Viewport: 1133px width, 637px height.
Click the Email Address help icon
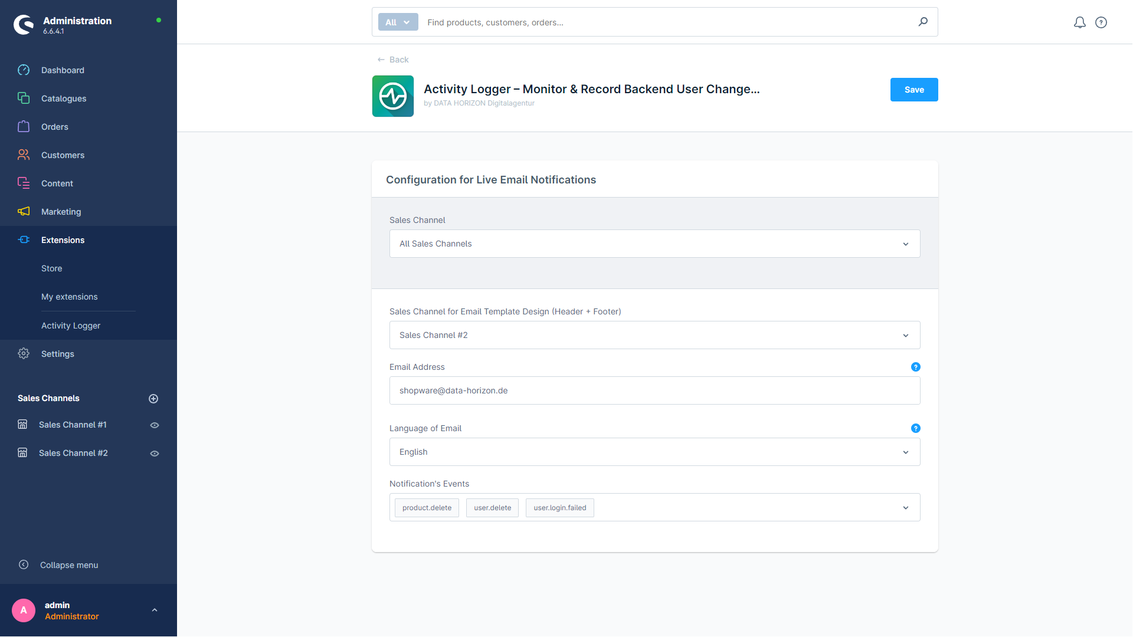pyautogui.click(x=915, y=367)
